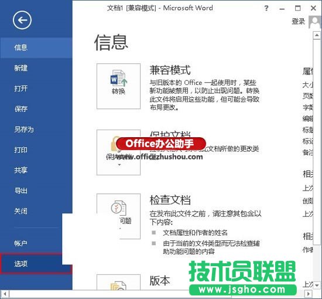Screen dimensions: 322x299
Task: Click the Convert (转换) document icon
Action: [x=118, y=86]
